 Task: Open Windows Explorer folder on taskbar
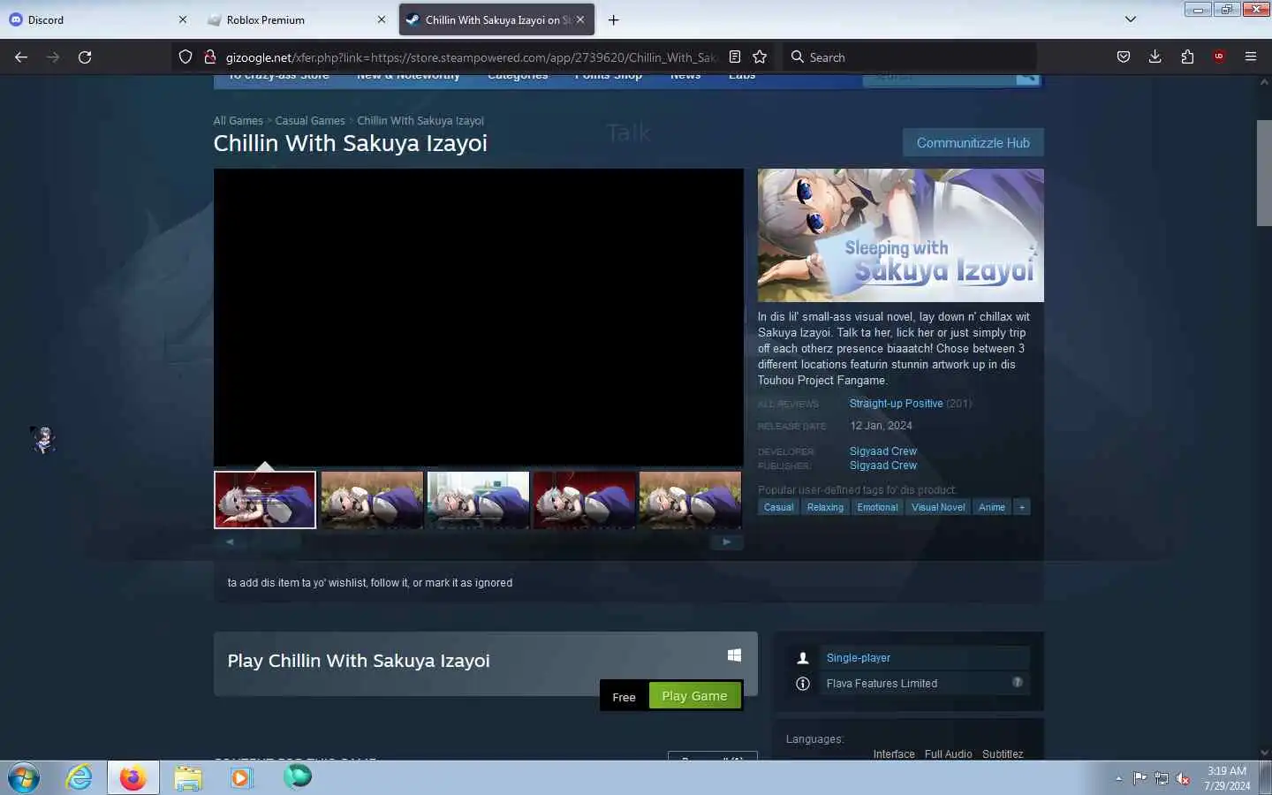(x=188, y=777)
